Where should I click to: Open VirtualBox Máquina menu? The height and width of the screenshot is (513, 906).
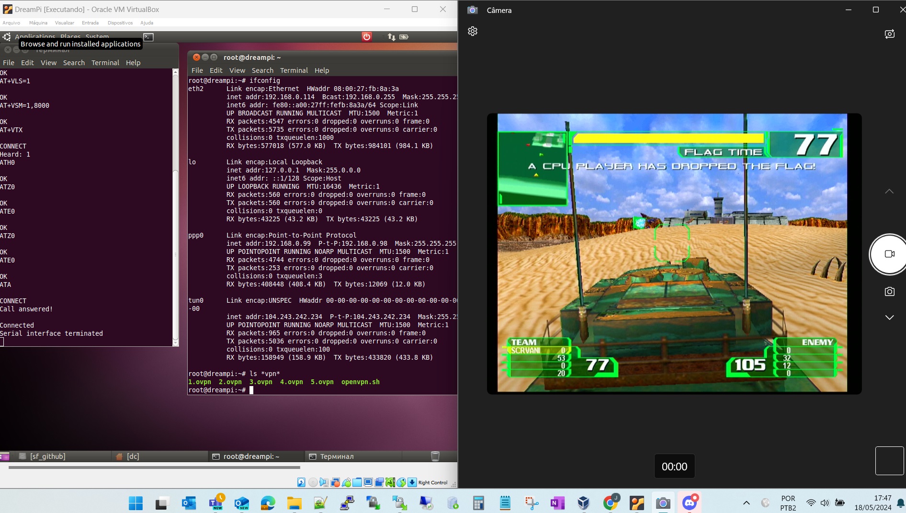click(x=38, y=23)
